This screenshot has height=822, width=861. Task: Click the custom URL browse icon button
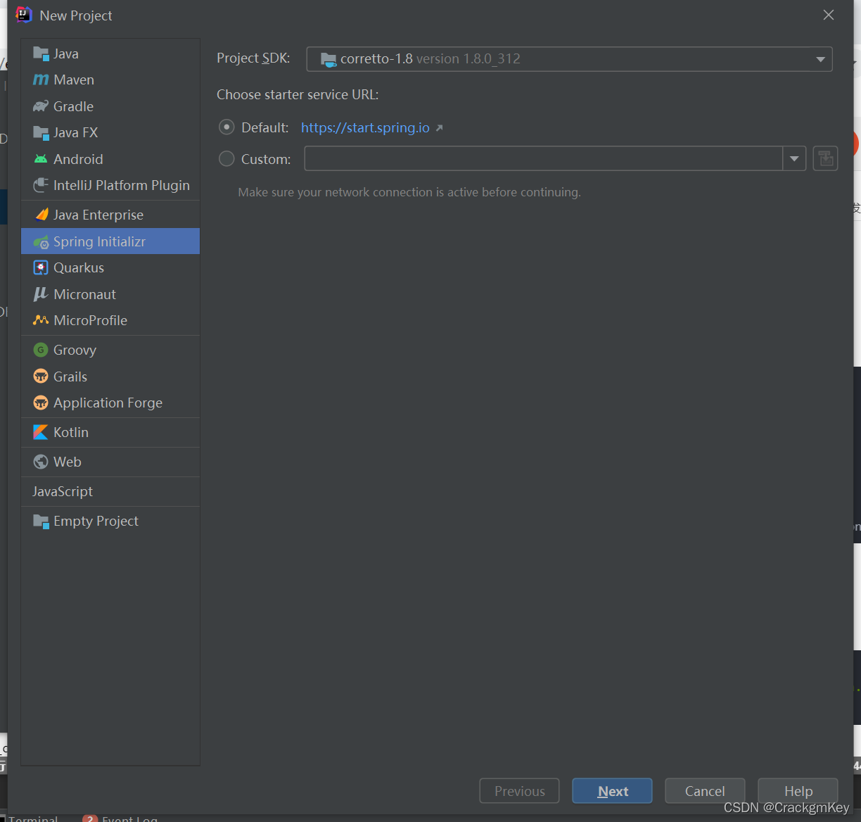(x=826, y=158)
